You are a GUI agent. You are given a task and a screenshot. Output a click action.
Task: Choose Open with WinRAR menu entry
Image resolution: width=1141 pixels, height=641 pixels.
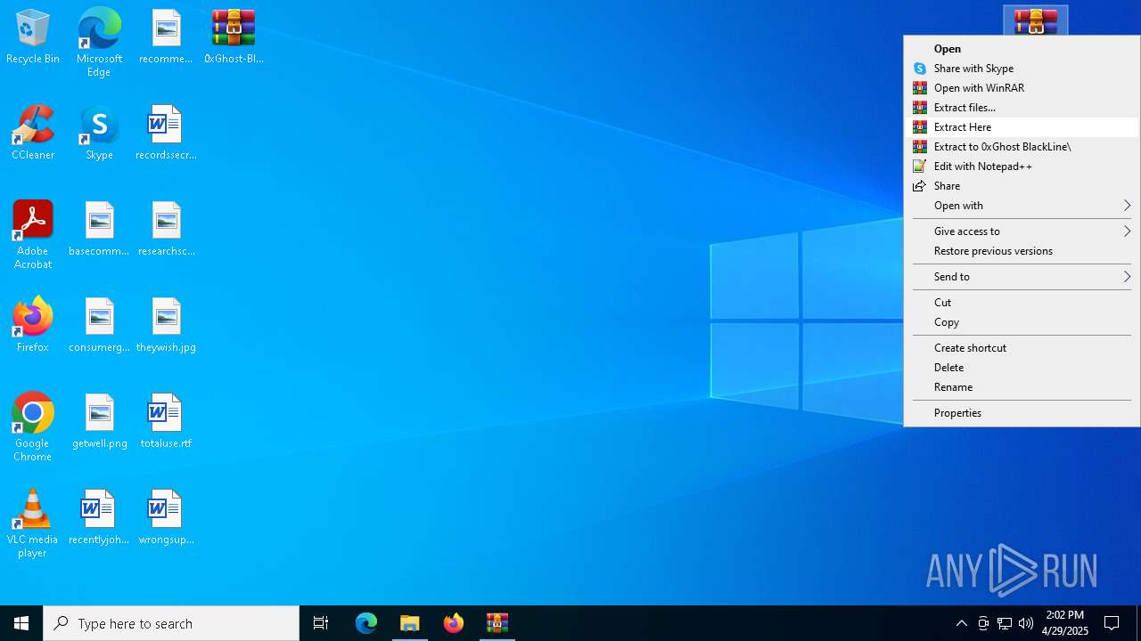pos(1022,88)
